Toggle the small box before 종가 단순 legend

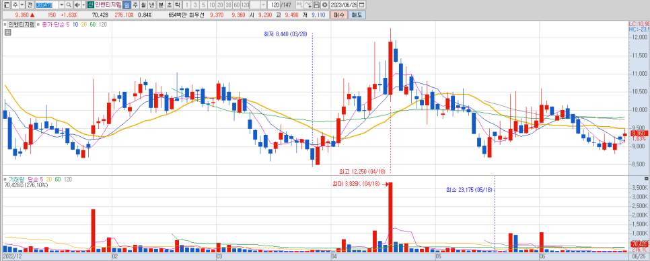(x=38, y=24)
